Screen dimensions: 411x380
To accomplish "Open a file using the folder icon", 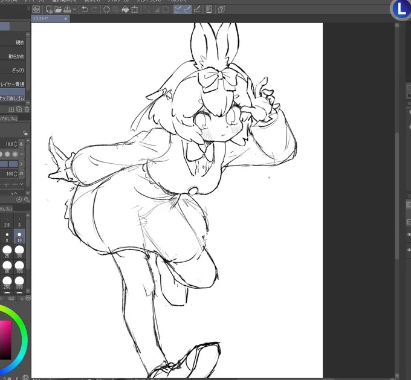I will coord(58,10).
